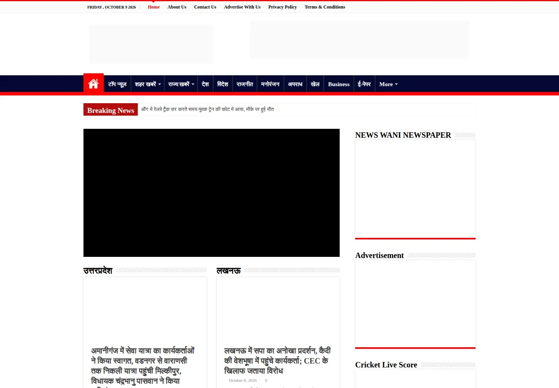The image size is (559, 388).
Task: Click the black featured video area
Action: coord(212,193)
